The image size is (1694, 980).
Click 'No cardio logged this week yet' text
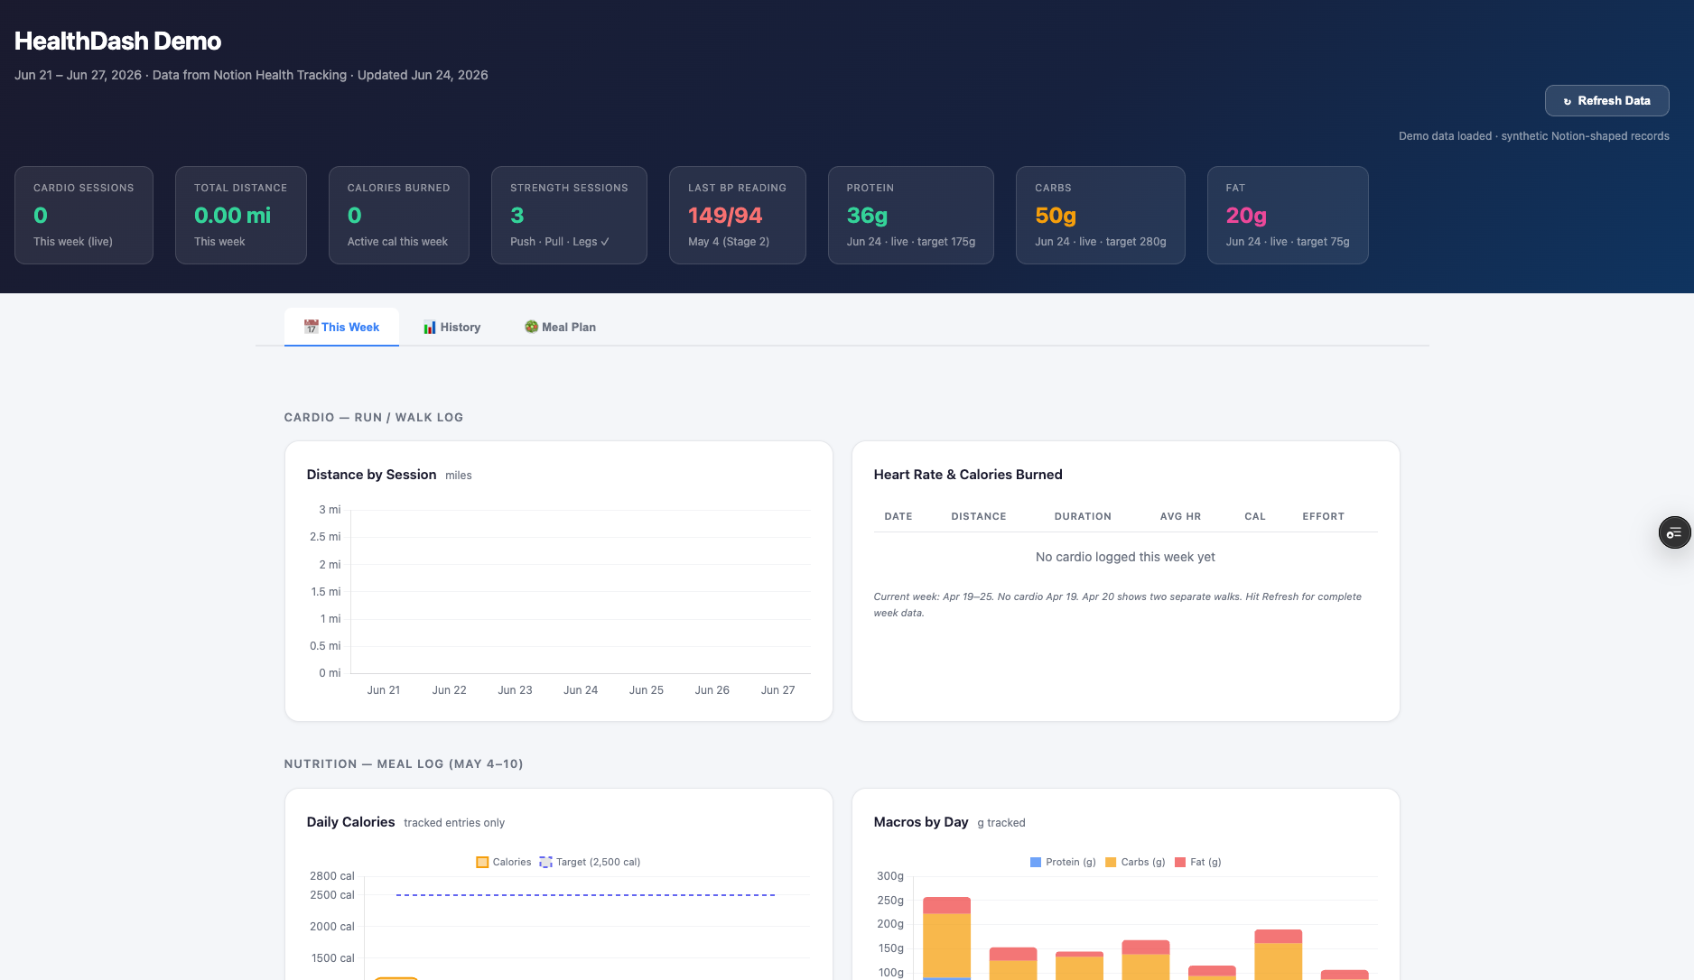[1125, 557]
